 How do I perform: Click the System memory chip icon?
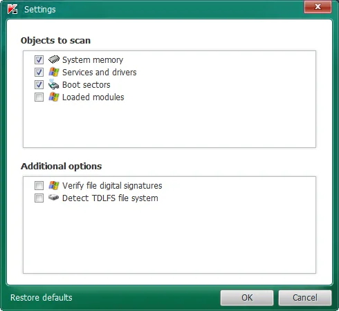coord(54,59)
